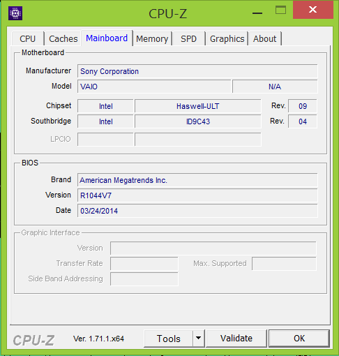Click the Tools button
This screenshot has height=356, width=339.
tap(169, 339)
